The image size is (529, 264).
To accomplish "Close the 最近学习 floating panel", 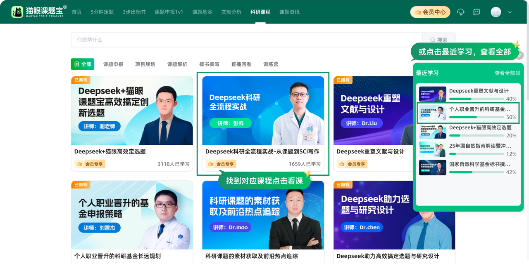I will [520, 55].
